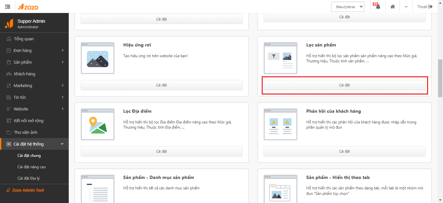Open Zozo Admin Tool link
This screenshot has height=203, width=443.
28,190
